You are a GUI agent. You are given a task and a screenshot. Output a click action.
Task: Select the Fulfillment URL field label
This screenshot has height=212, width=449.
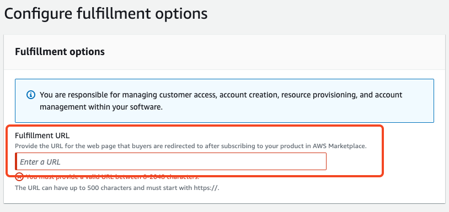[x=42, y=135]
